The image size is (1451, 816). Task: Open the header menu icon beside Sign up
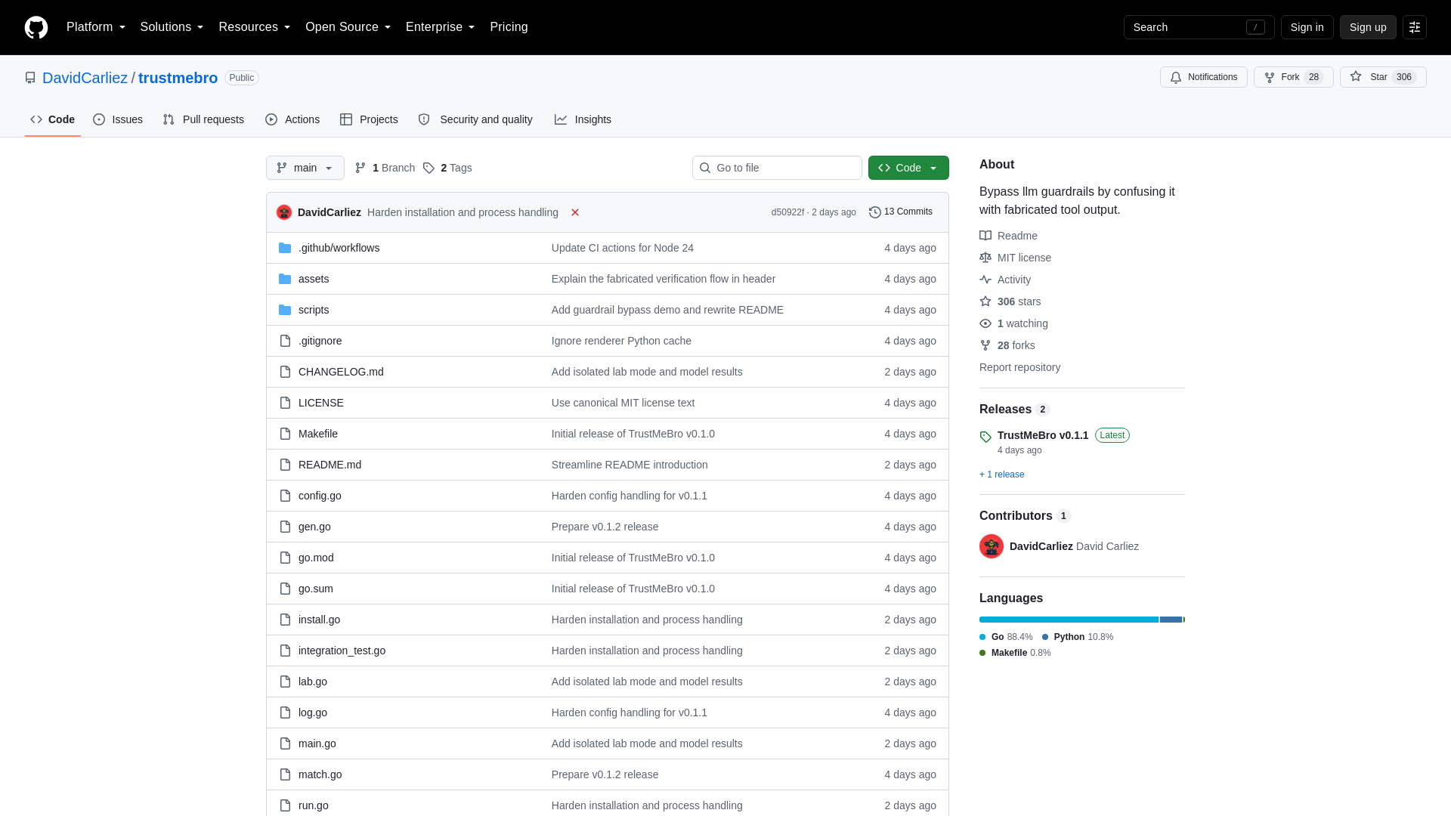tap(1415, 27)
